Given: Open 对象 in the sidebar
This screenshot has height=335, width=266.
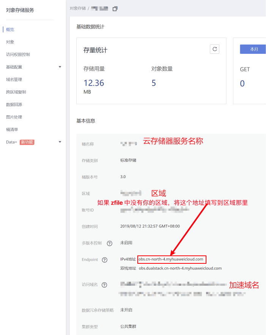Looking at the screenshot, I should coord(10,42).
